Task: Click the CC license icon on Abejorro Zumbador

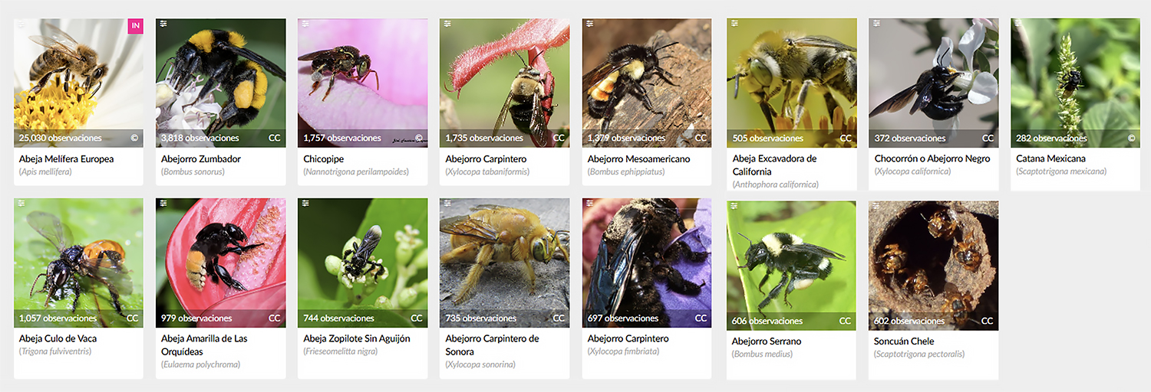Action: (275, 139)
